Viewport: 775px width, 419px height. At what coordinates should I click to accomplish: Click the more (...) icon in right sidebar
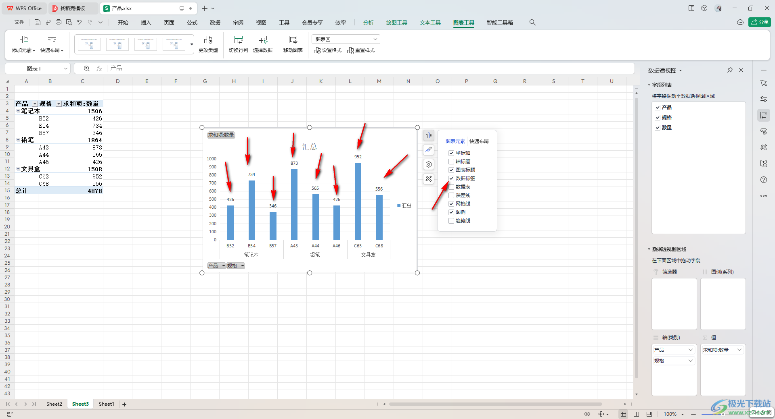coord(764,196)
